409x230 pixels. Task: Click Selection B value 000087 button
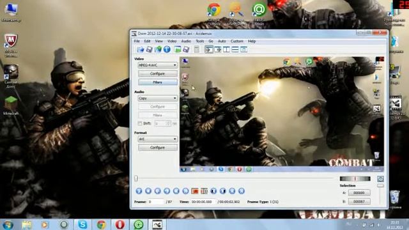click(x=359, y=202)
